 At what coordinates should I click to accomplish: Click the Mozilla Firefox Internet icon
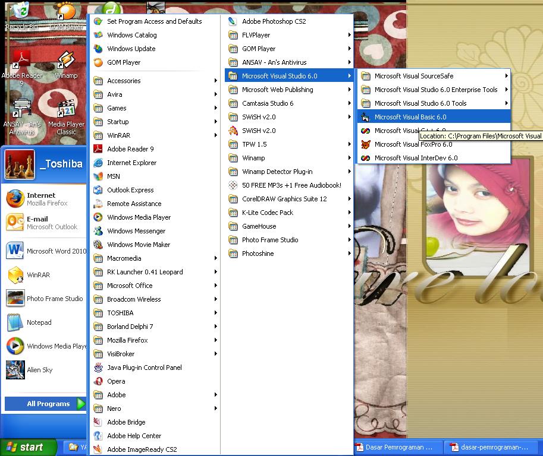coord(15,199)
